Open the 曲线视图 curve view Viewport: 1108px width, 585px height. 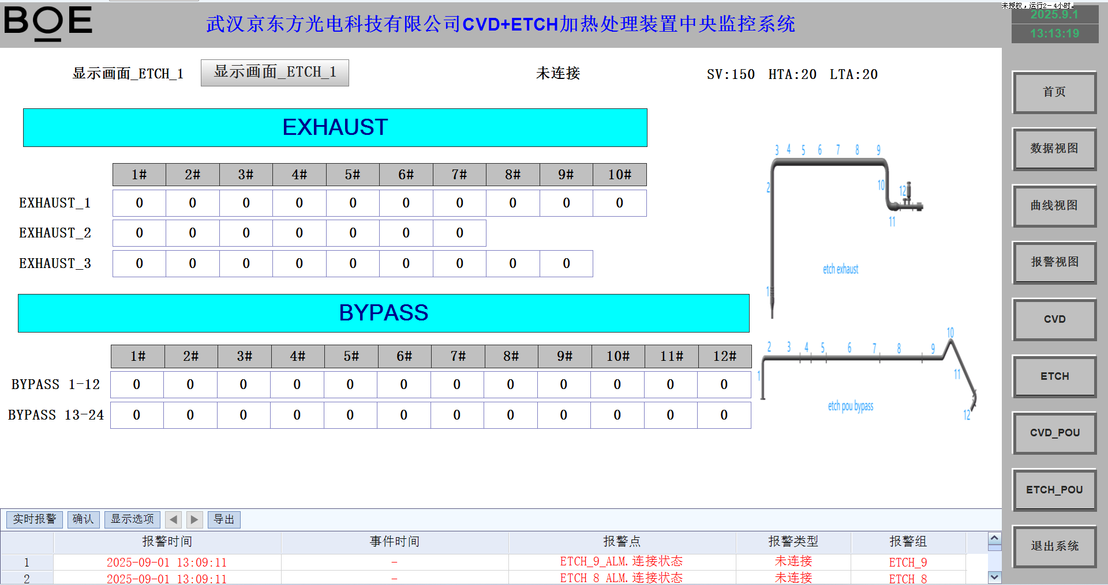click(x=1054, y=206)
